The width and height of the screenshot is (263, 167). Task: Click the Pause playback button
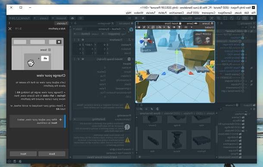[x=136, y=18]
